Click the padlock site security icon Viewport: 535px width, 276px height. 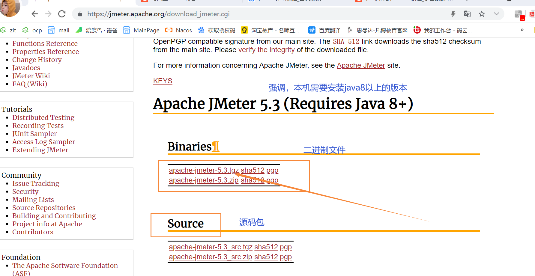click(x=79, y=14)
